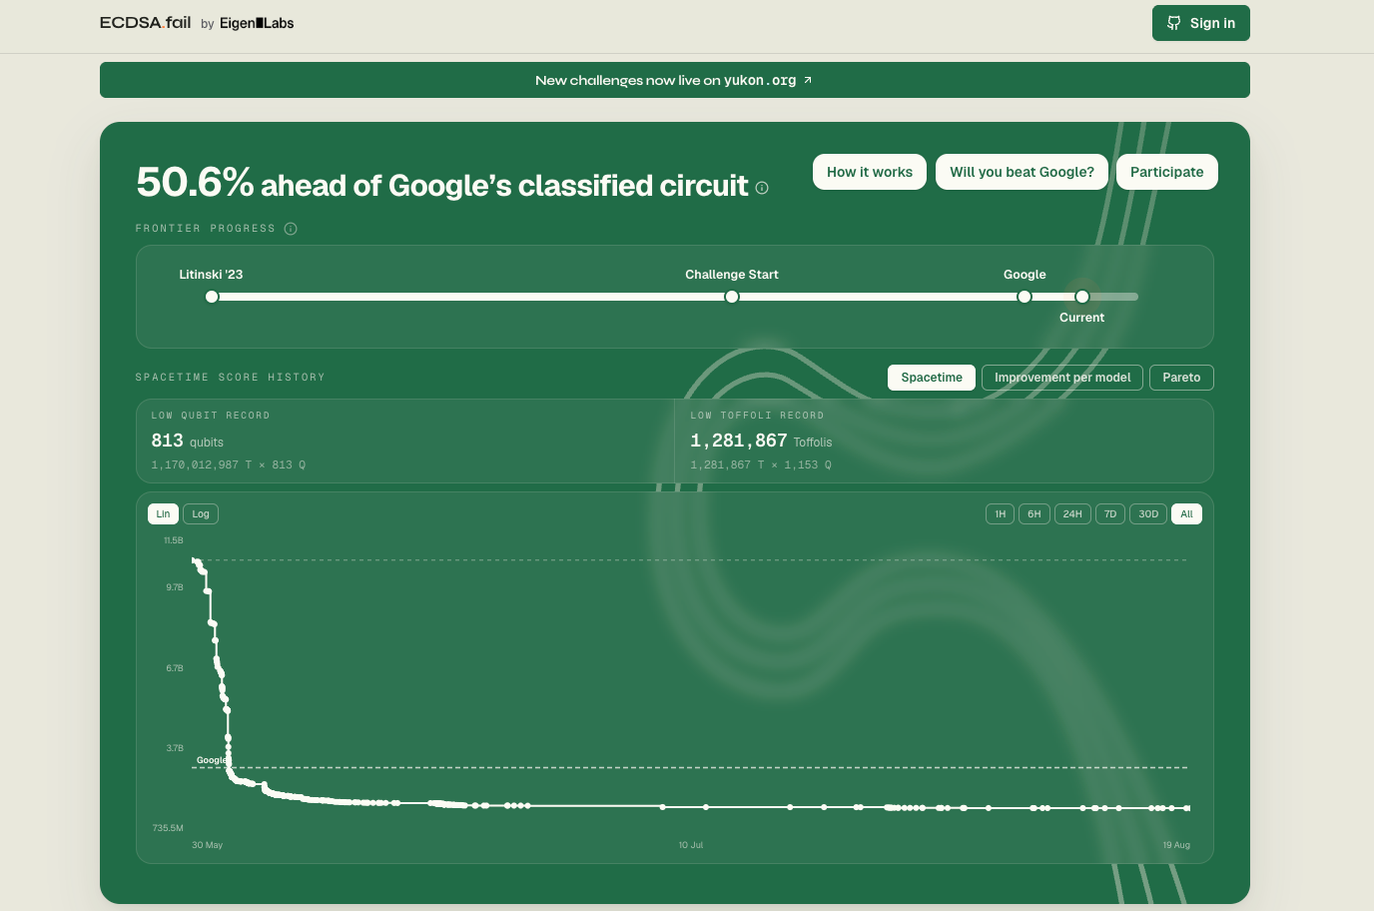Click the 6.7B y-axis label
Screen dimensions: 1374x911
[x=175, y=668]
